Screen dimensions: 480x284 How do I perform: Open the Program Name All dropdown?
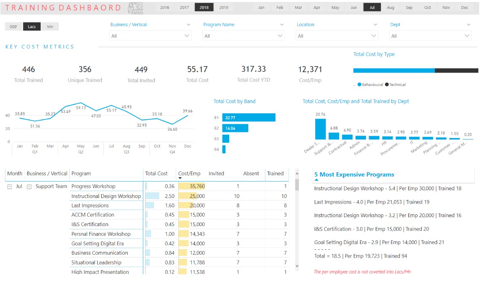(244, 36)
